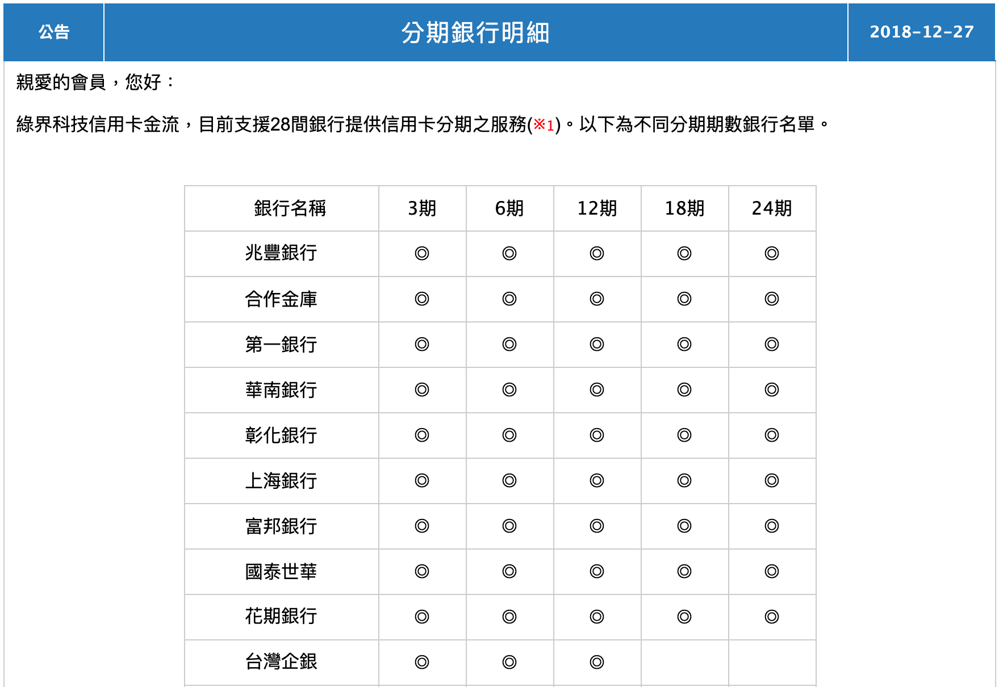
Task: Click 彰化銀行 3期 circle mark
Action: tap(421, 435)
